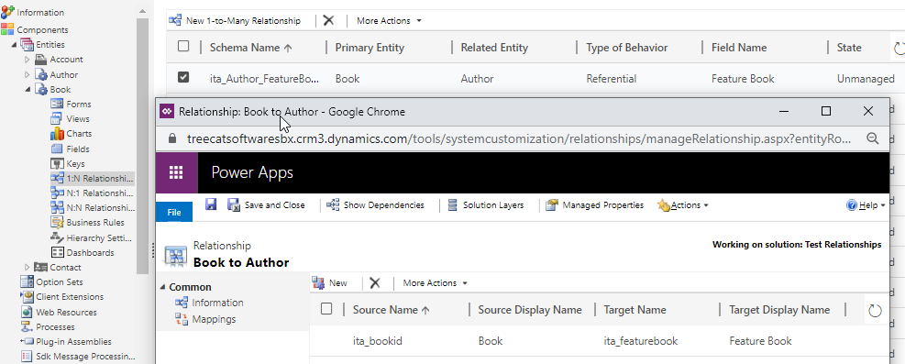This screenshot has height=364, width=905.
Task: Sort by Related Entity column
Action: [x=494, y=48]
